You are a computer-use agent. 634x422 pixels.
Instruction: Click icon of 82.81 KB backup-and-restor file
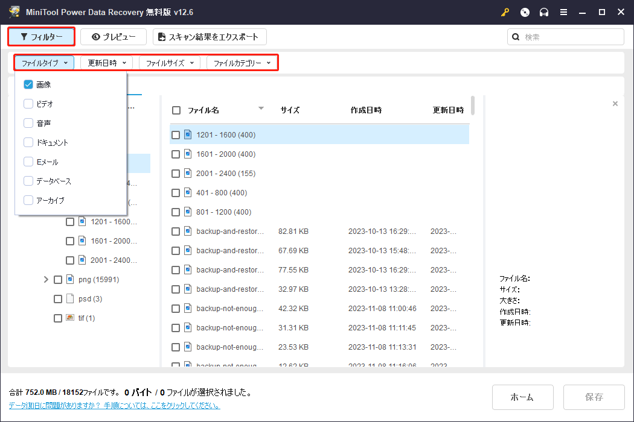click(188, 231)
